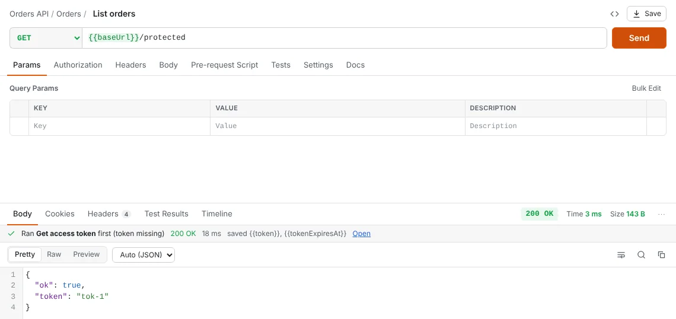Click the {{baseUrl}} variable in URL
The height and width of the screenshot is (319, 676).
click(114, 37)
